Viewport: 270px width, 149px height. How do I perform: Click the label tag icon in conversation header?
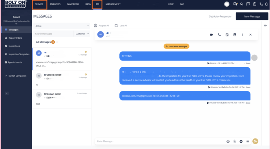coord(212,35)
